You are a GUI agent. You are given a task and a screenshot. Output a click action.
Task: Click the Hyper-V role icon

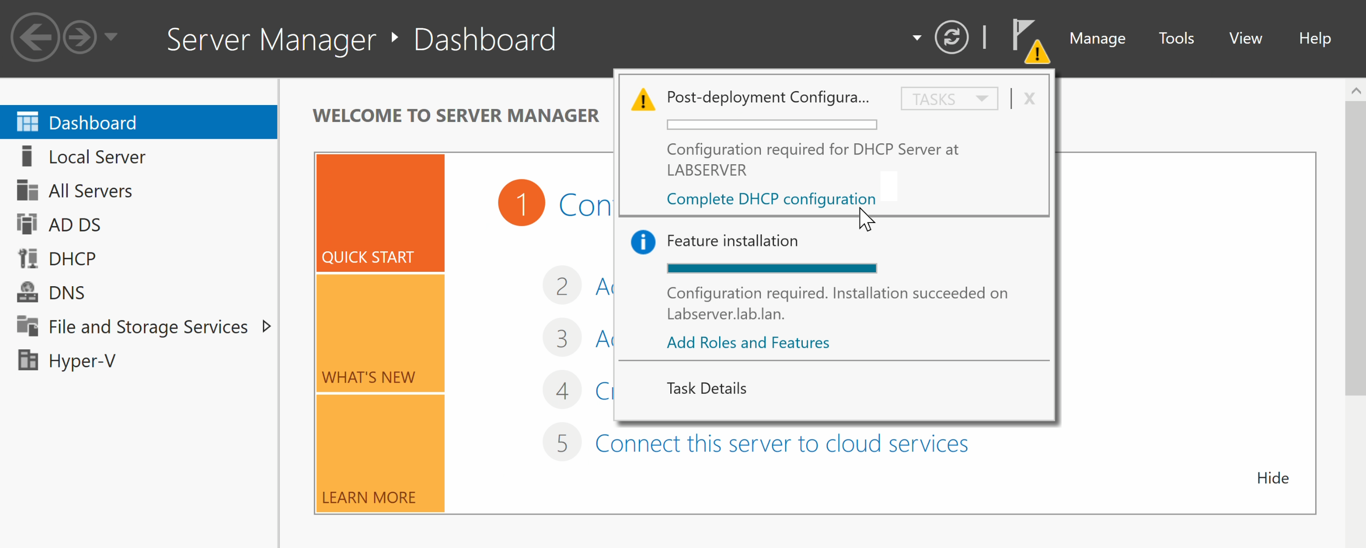(x=27, y=360)
